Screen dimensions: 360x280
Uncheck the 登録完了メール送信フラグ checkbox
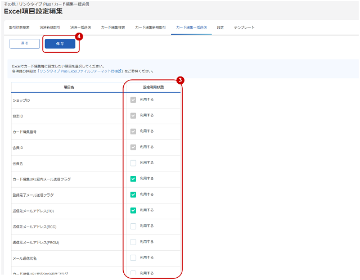tap(133, 195)
